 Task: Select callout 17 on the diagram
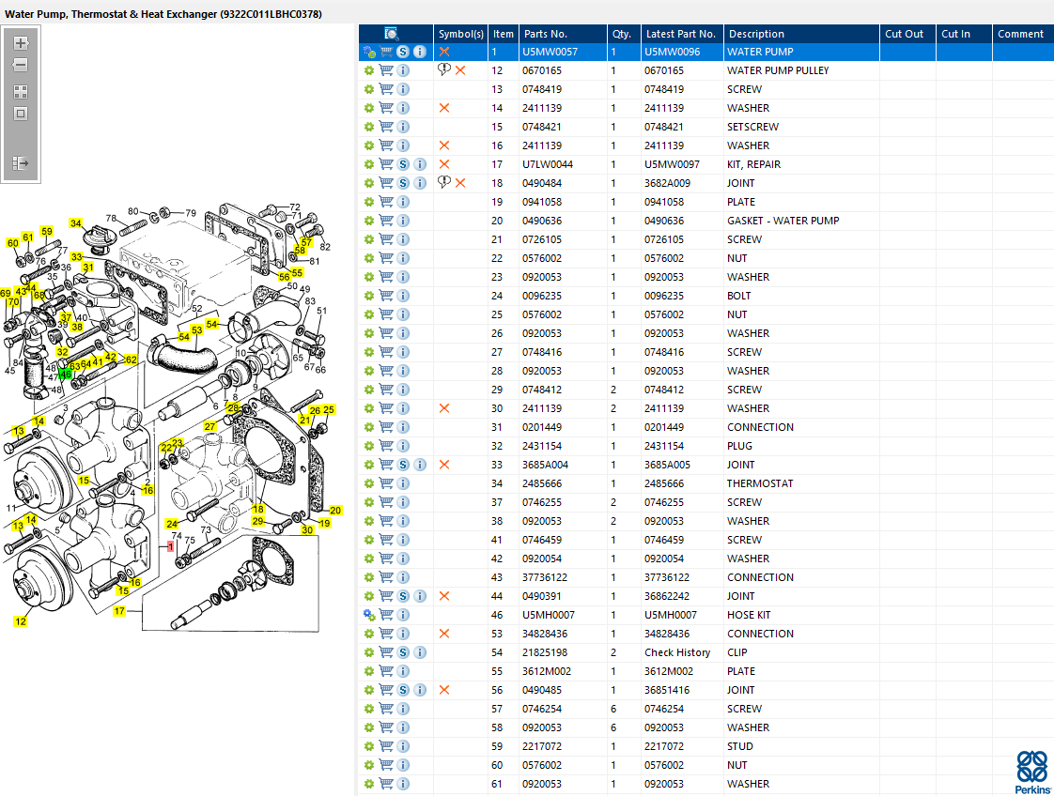tap(119, 610)
